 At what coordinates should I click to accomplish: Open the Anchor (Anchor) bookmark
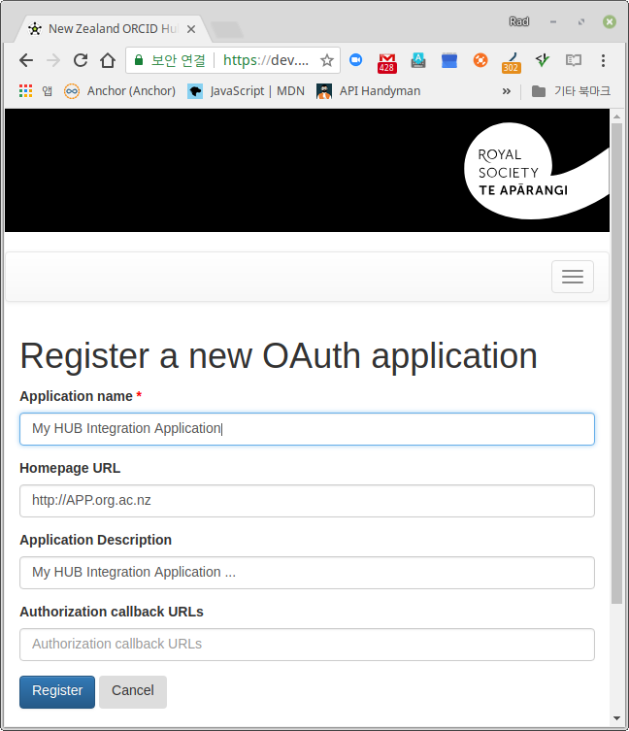tap(119, 91)
